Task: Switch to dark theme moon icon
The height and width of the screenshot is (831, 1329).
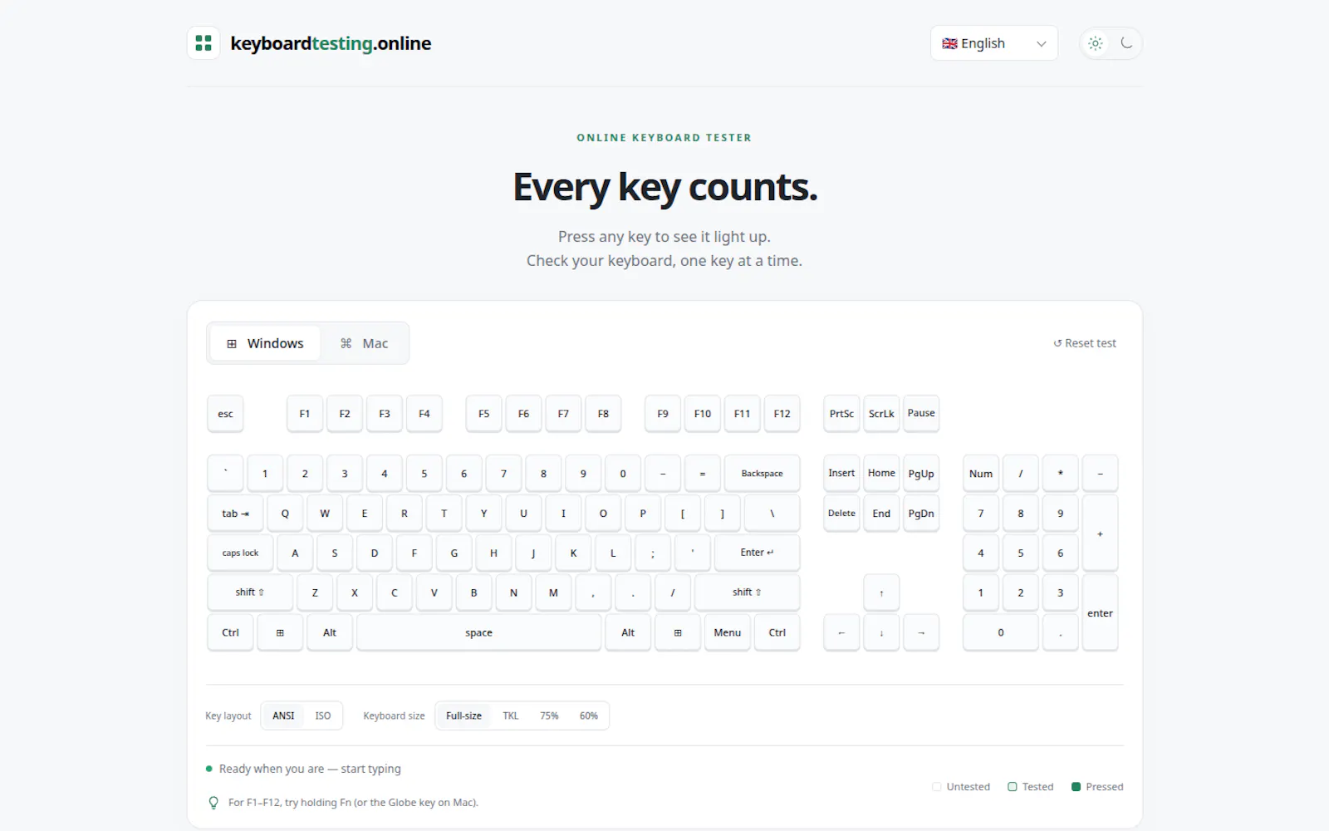Action: [1126, 43]
